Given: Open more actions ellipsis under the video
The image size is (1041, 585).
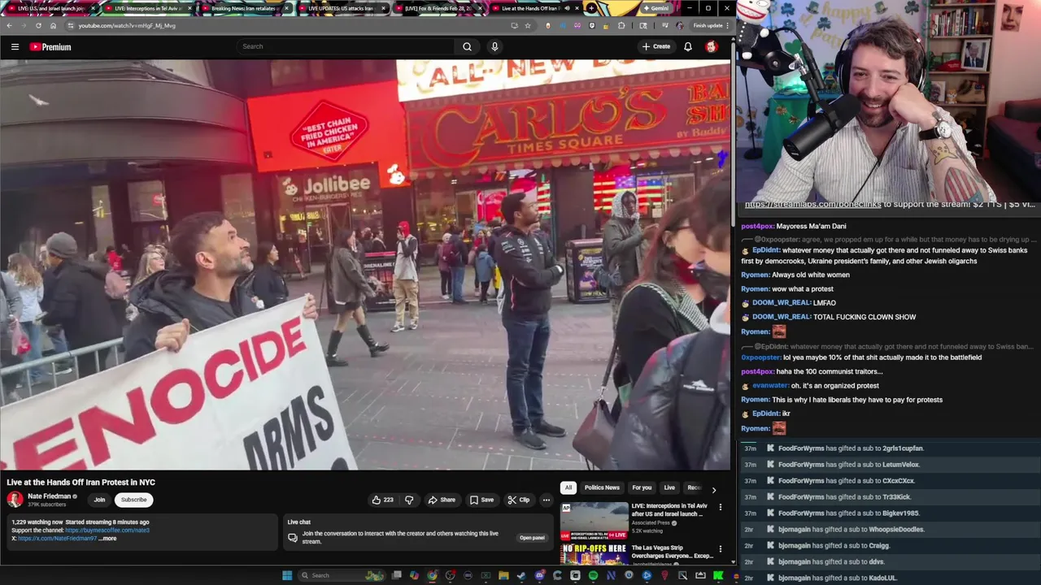Looking at the screenshot, I should click(x=547, y=500).
